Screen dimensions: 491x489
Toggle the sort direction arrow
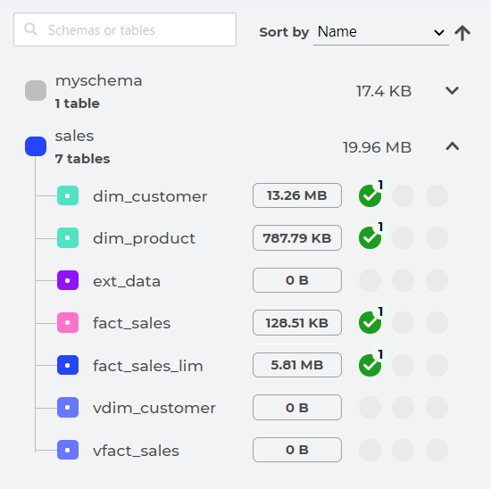point(462,32)
